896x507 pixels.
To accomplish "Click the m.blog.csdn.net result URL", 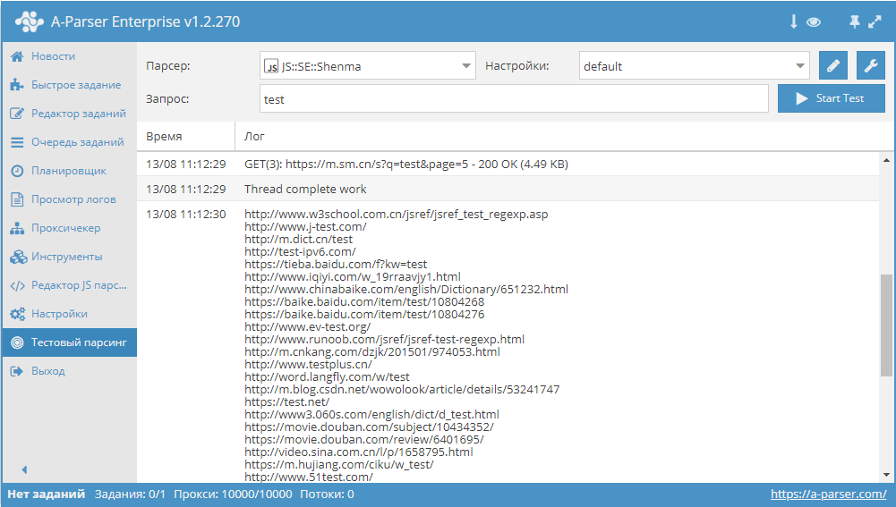I will coord(402,389).
